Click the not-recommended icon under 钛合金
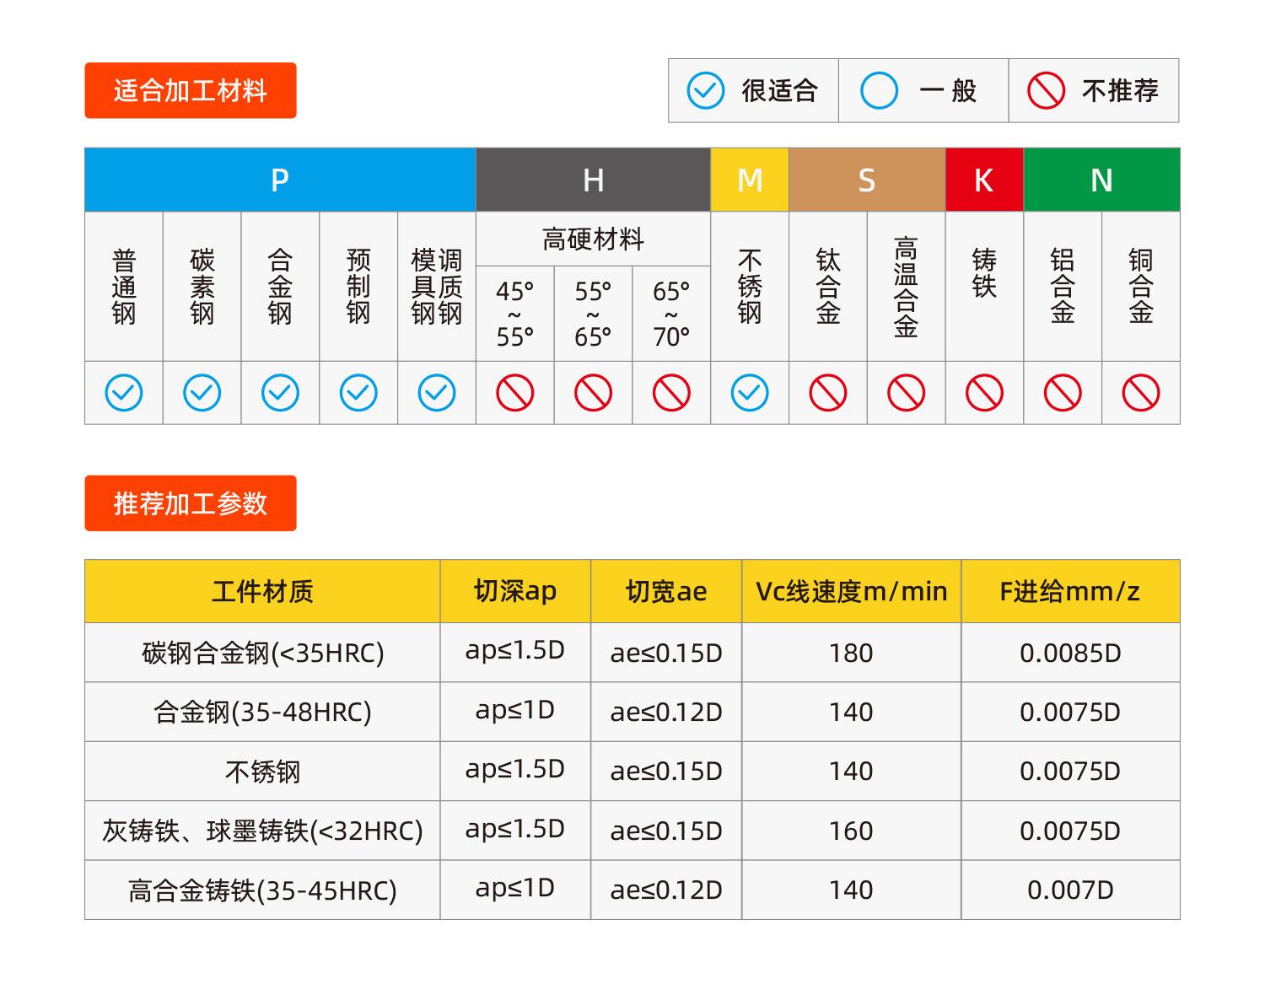Viewport: 1265px width, 995px height. tap(828, 393)
